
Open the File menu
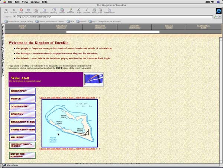[x=10, y=2]
